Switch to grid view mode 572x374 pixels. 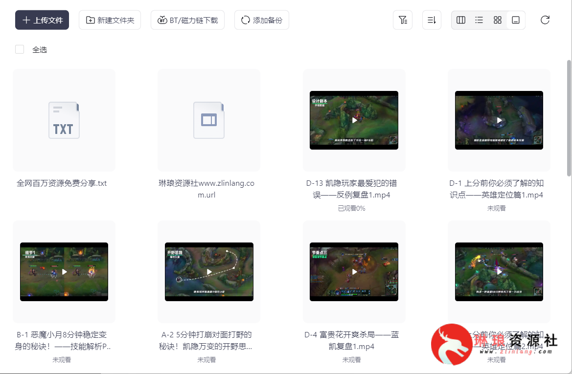498,20
